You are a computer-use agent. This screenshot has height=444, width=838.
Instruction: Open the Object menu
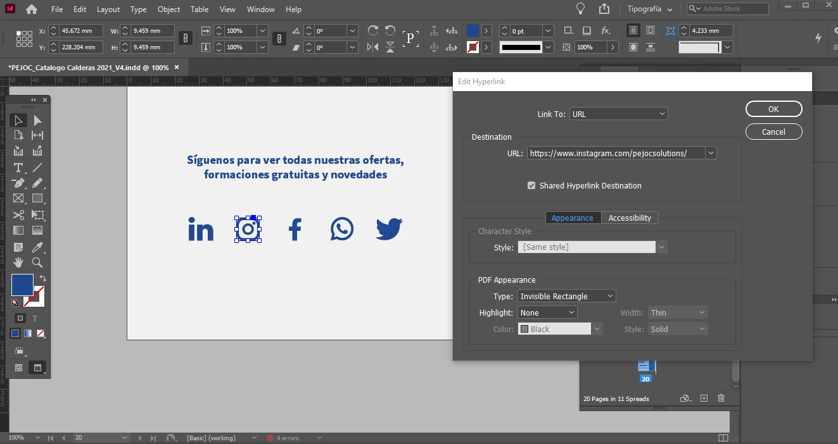pos(169,9)
